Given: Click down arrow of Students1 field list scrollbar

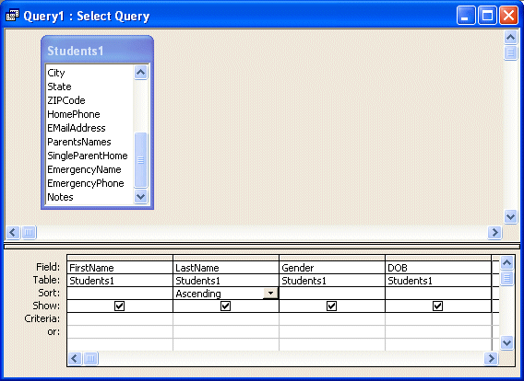Looking at the screenshot, I should click(141, 197).
